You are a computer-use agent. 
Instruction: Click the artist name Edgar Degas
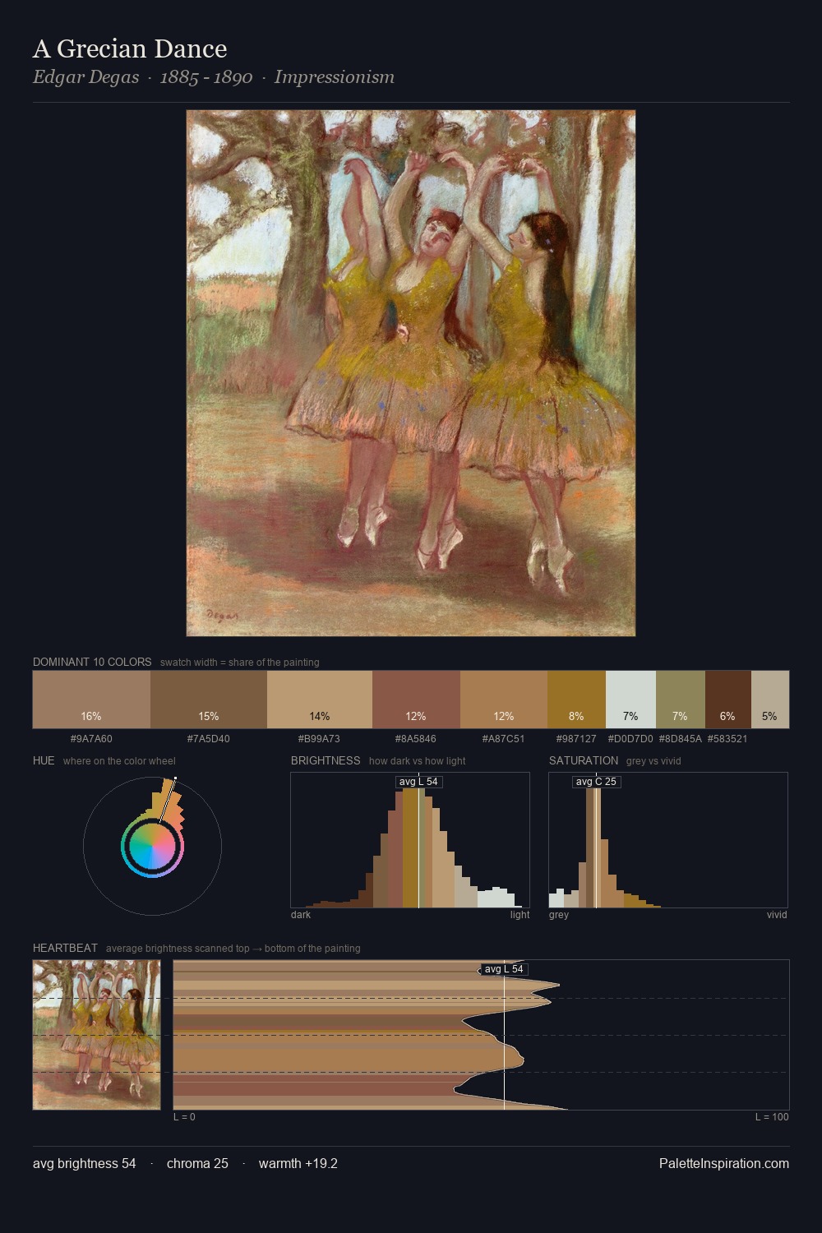(x=85, y=77)
